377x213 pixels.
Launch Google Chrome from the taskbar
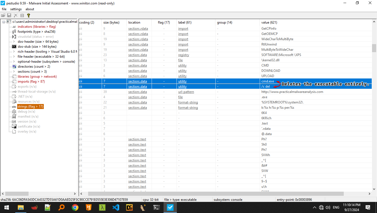(75, 207)
